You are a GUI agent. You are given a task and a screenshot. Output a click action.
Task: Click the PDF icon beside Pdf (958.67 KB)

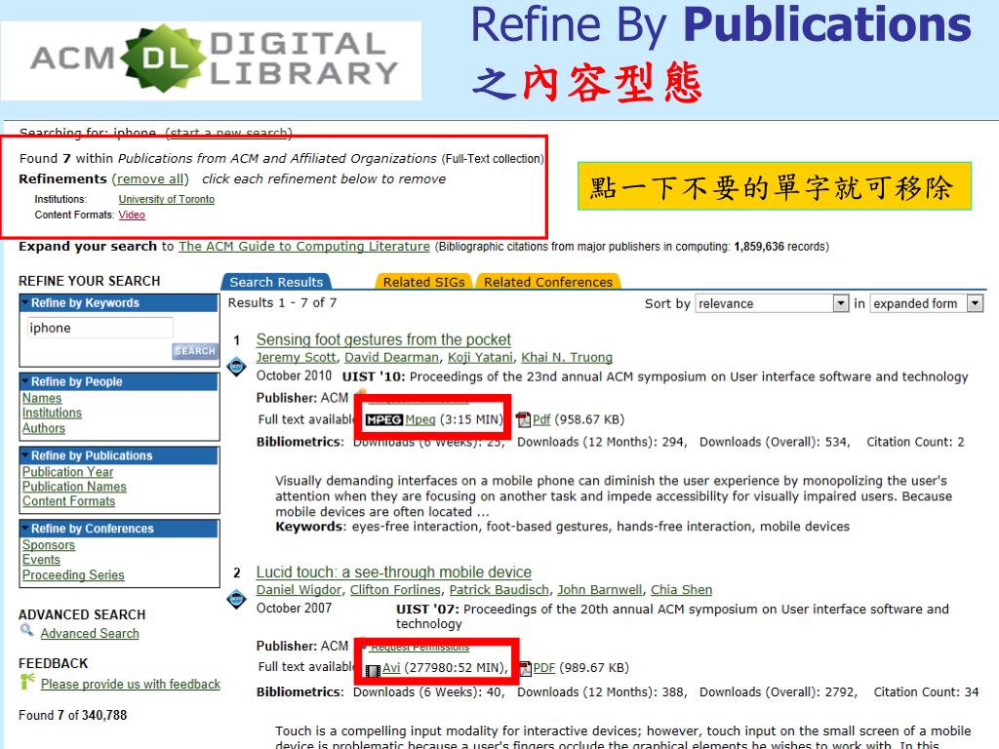[523, 419]
